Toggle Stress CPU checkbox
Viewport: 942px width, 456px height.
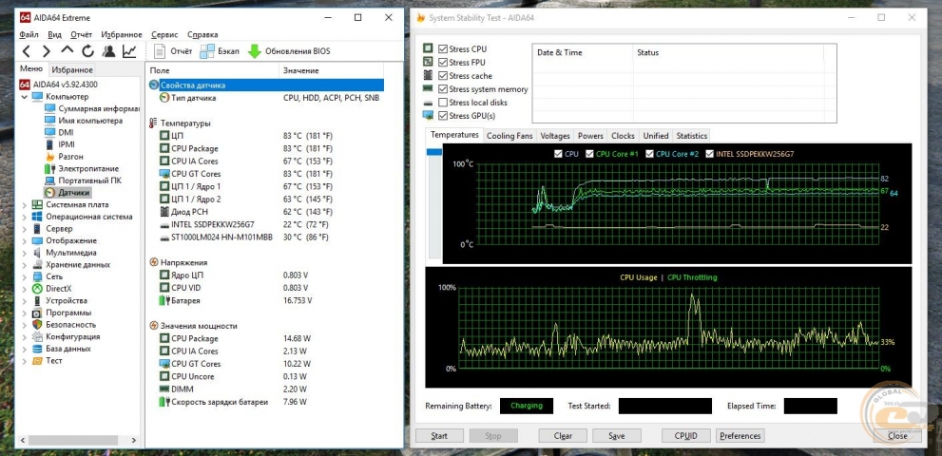tap(443, 49)
